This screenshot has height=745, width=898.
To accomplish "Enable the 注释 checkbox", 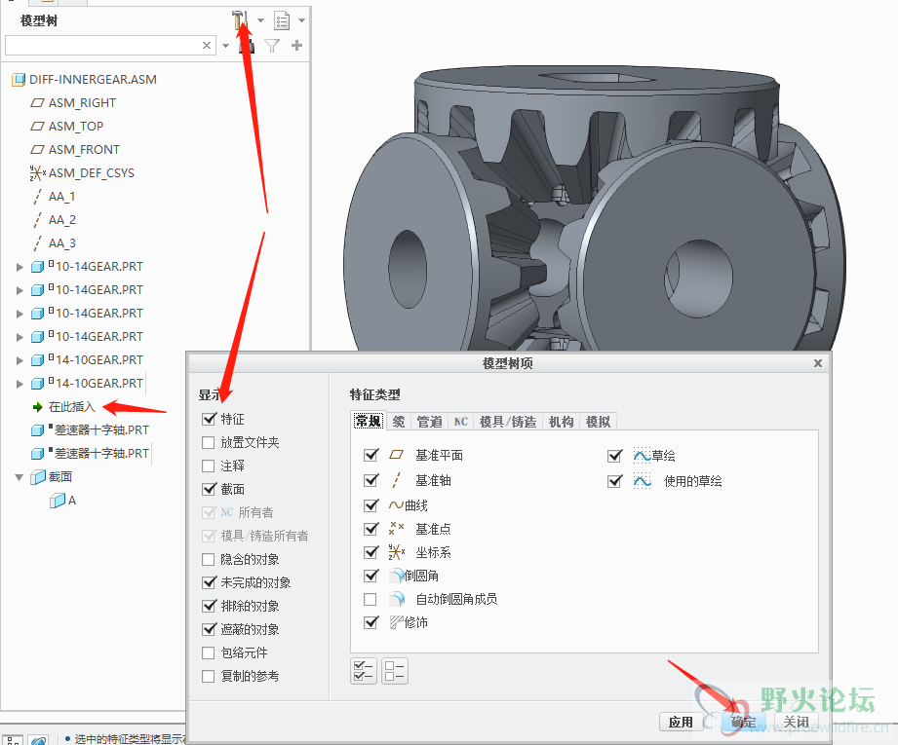I will pos(209,466).
